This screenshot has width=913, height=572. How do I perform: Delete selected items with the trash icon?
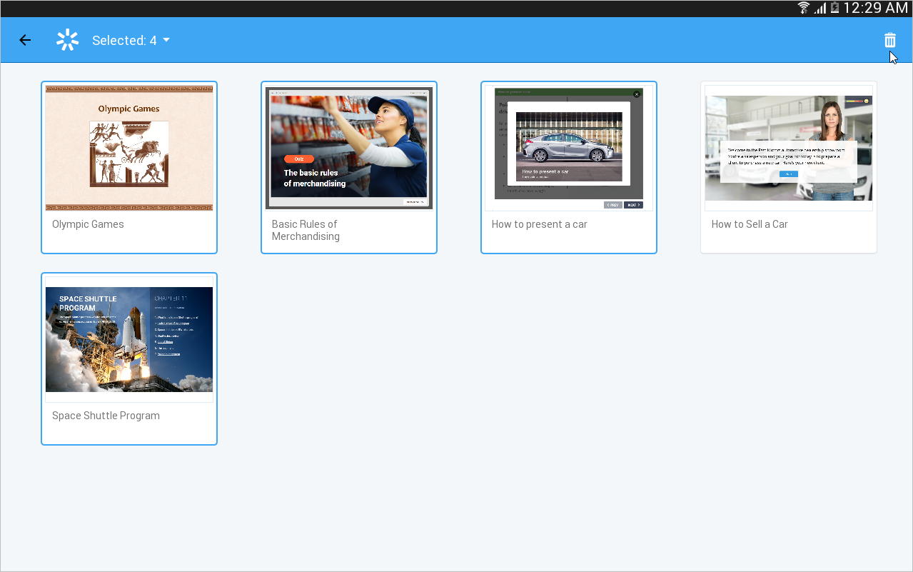coord(889,41)
